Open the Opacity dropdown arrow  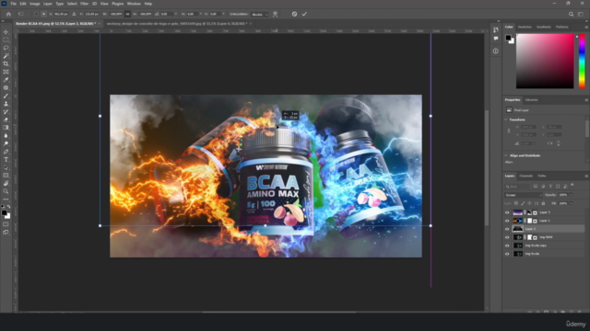[x=571, y=195]
